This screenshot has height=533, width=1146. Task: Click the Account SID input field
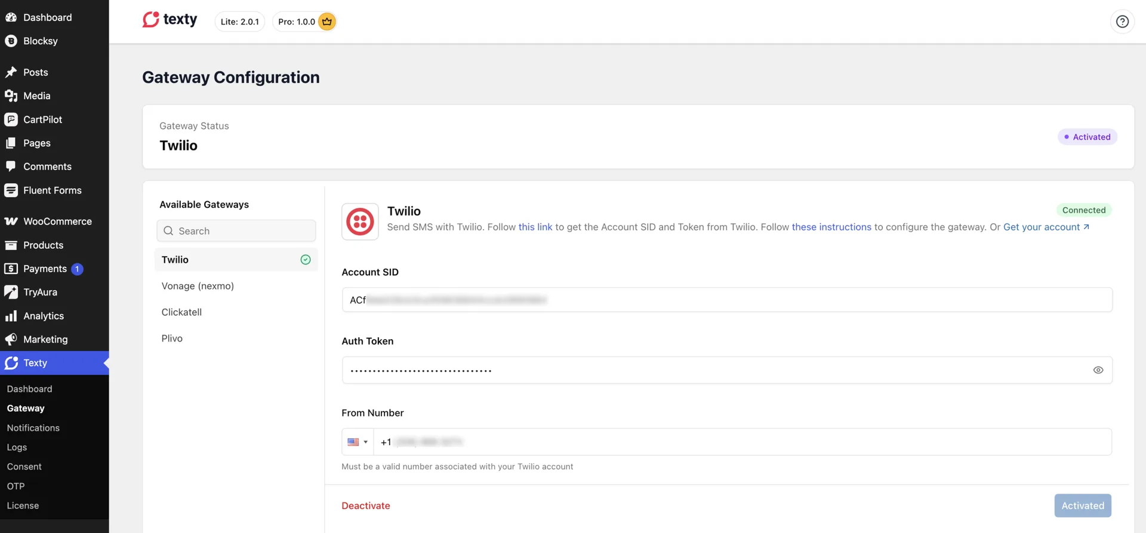click(727, 300)
